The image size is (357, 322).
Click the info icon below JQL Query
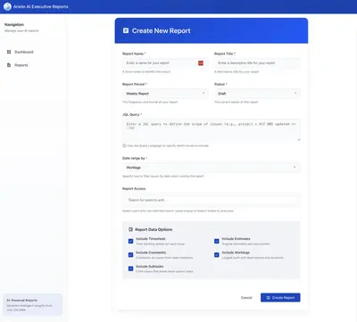[124, 145]
